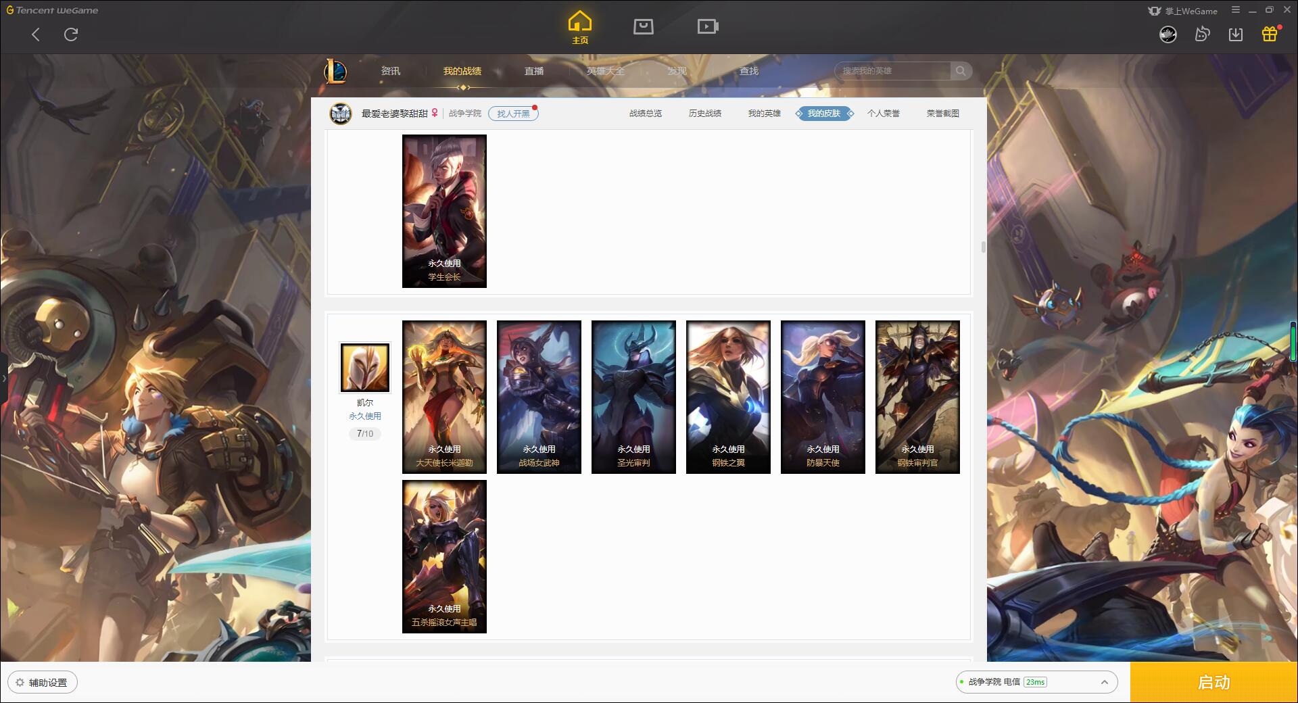Go back with the left arrow
The height and width of the screenshot is (703, 1298).
coord(36,34)
